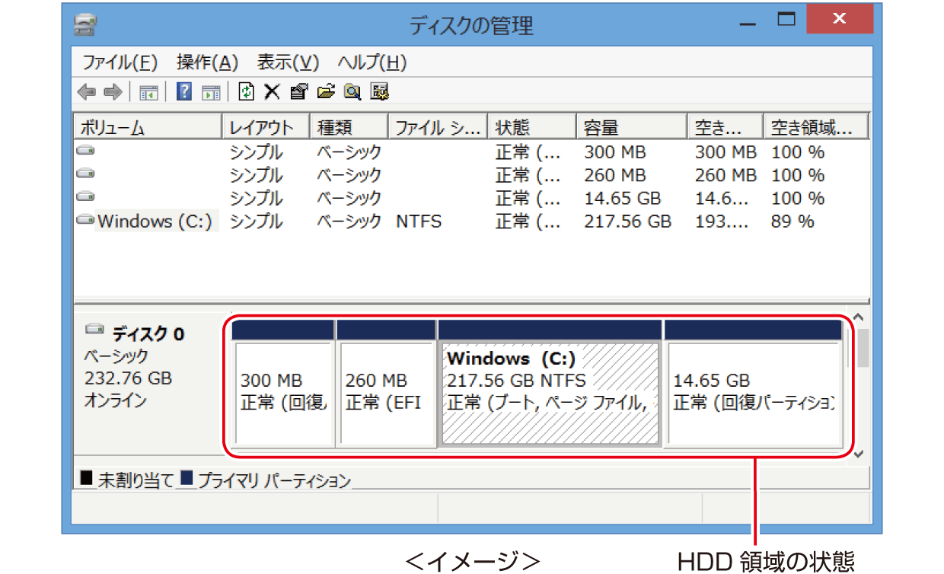The width and height of the screenshot is (944, 574).
Task: Click the Refresh toolbar icon
Action: point(246,92)
